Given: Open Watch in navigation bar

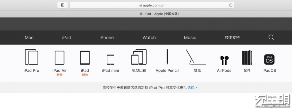Looking at the screenshot, I should (x=149, y=37).
